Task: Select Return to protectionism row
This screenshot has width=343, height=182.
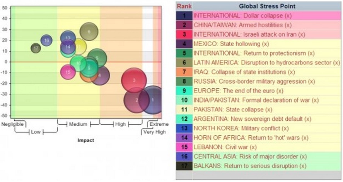Action: tap(267, 53)
